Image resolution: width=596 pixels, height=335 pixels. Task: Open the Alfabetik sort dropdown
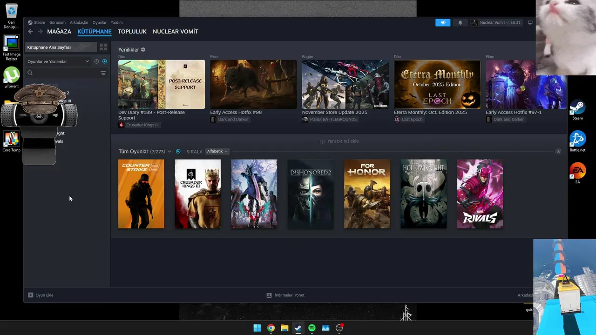tap(217, 151)
